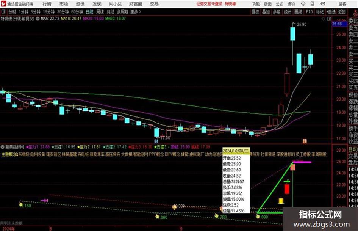Click the F10 toolbar button
Viewport: 358px width, 231px height.
pos(310,12)
